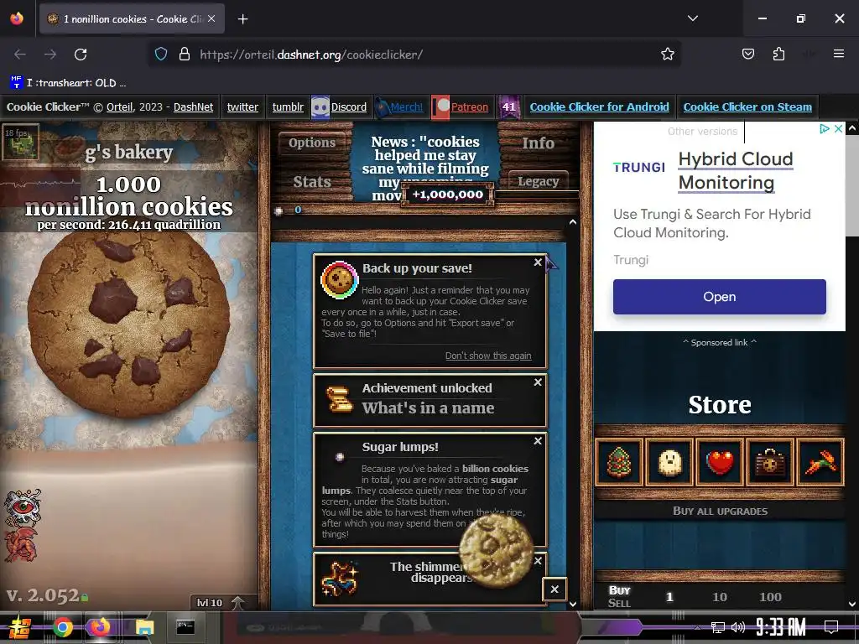Click Buy all upgrades
This screenshot has height=644, width=859.
(720, 511)
